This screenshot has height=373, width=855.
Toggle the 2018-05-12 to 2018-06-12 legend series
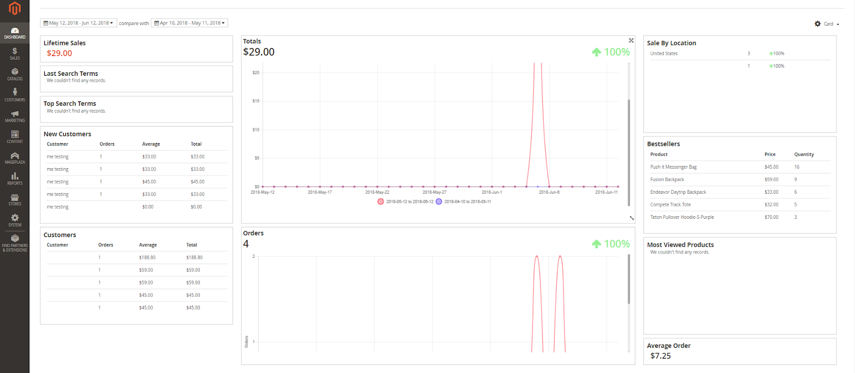(405, 202)
